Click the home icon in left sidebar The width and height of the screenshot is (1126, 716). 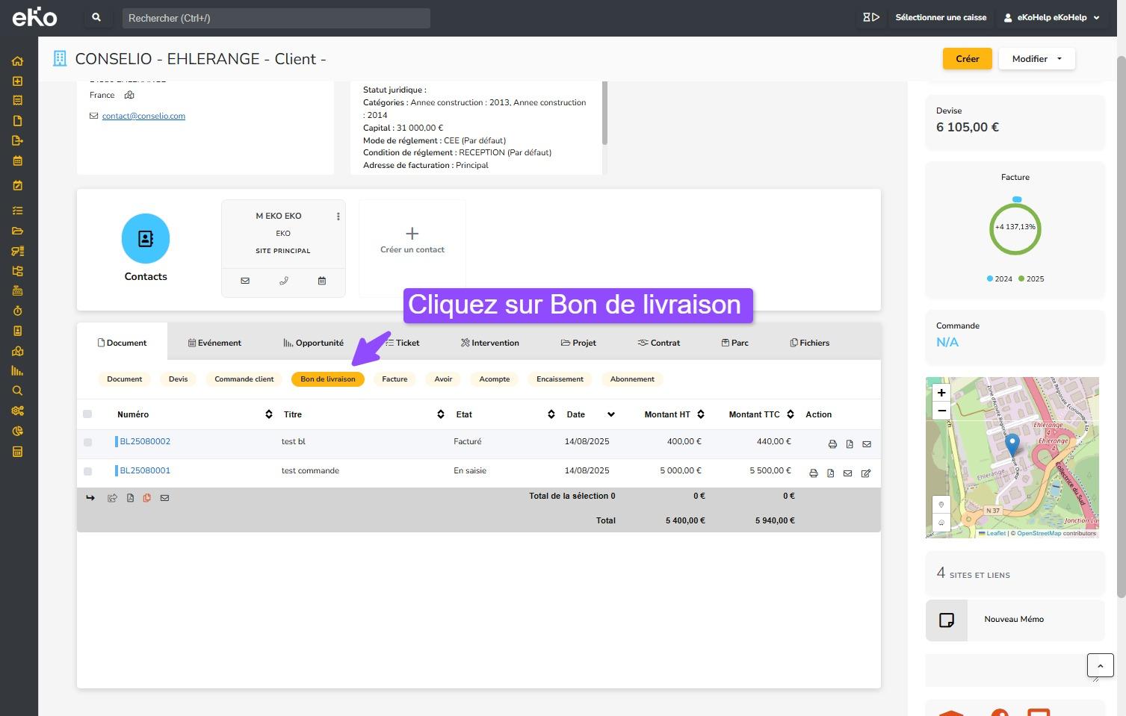[17, 61]
